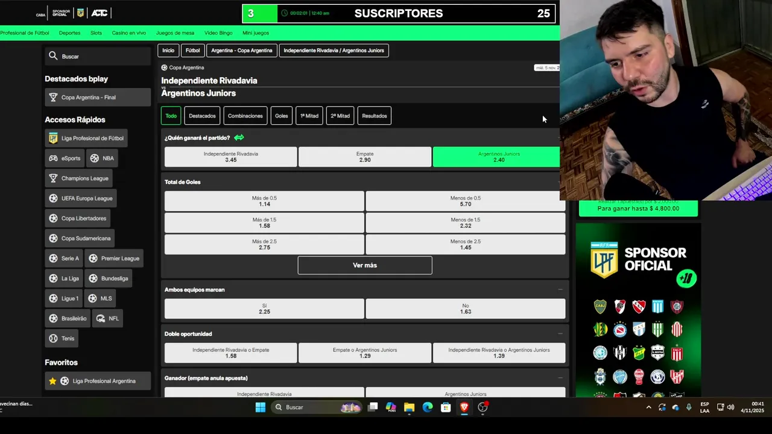Select Menos de 0.5 goals at 5.70
Viewport: 772px width, 434px height.
(x=466, y=201)
